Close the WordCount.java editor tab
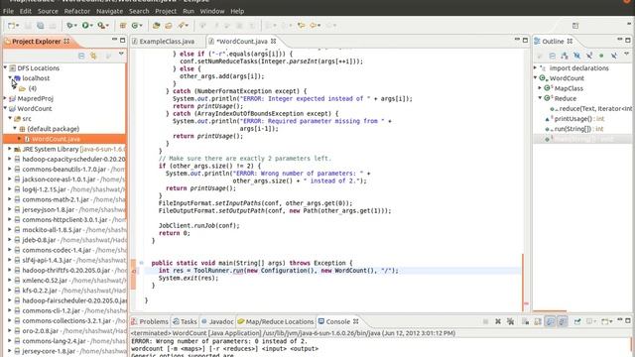 pos(274,42)
